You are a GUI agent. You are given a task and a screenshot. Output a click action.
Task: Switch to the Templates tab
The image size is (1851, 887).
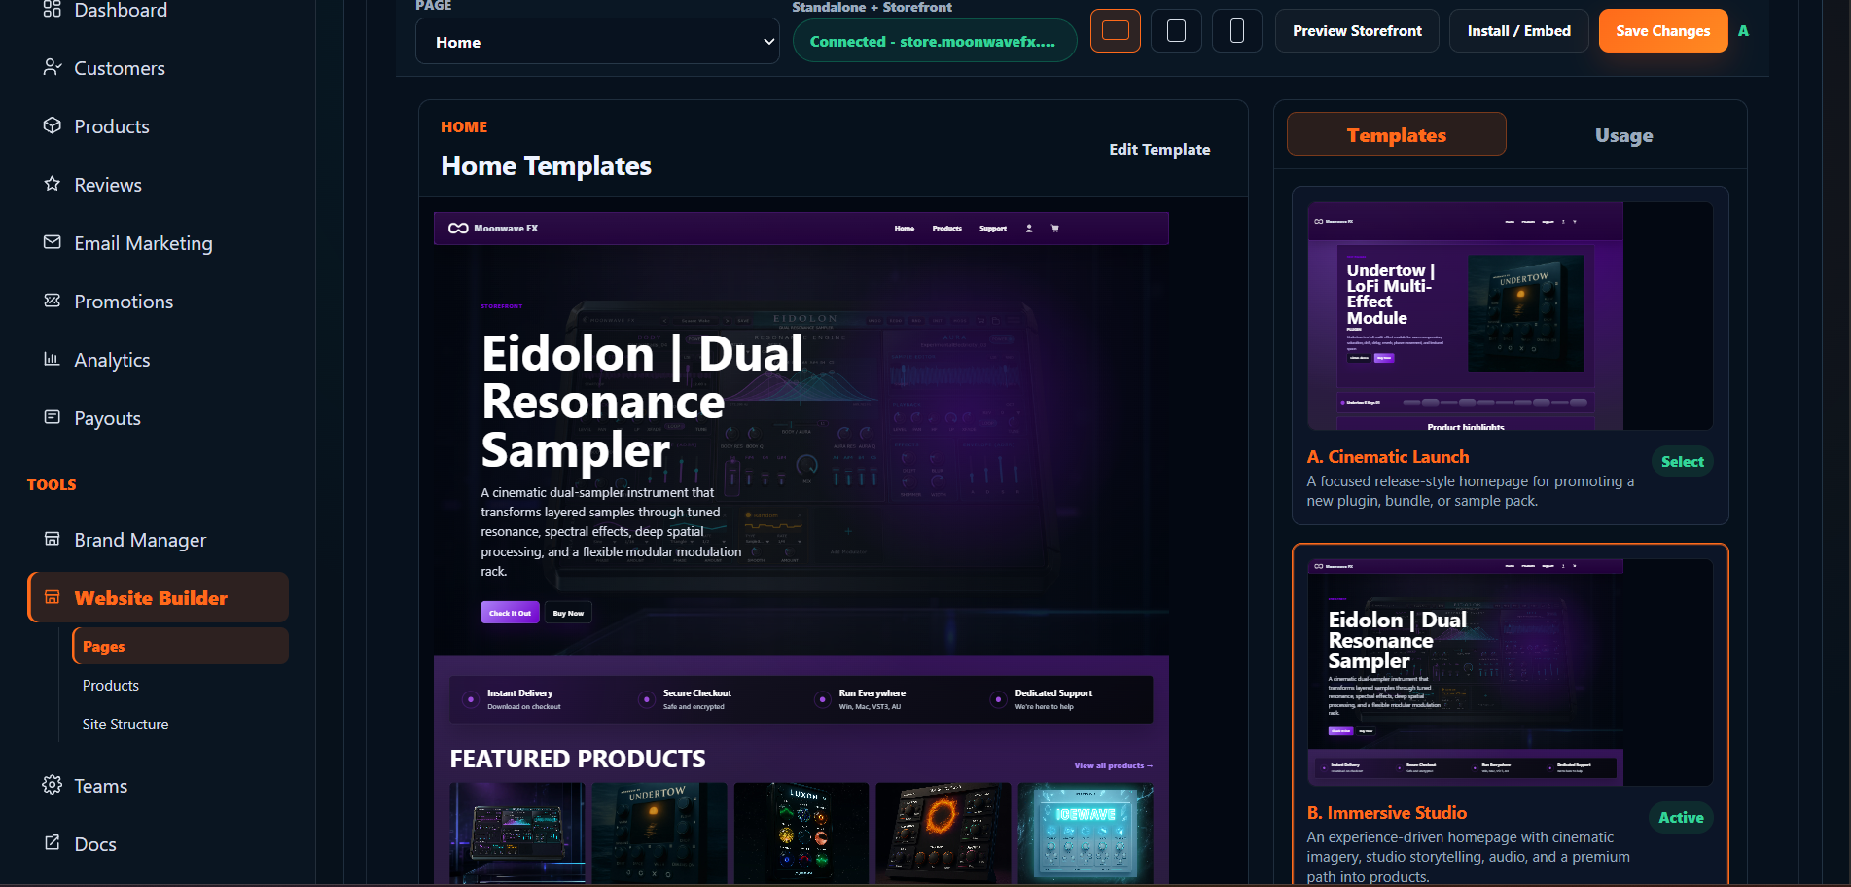1397,134
